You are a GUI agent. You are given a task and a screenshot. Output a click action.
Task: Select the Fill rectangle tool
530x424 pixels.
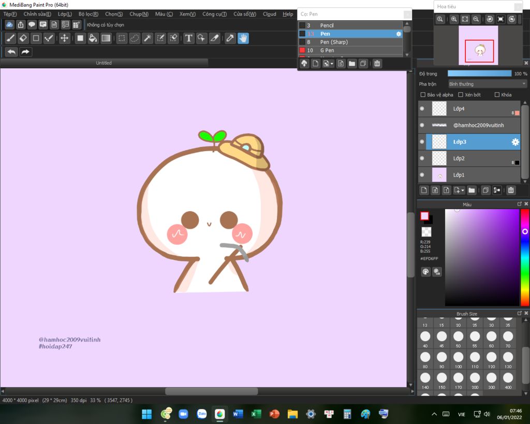[80, 38]
